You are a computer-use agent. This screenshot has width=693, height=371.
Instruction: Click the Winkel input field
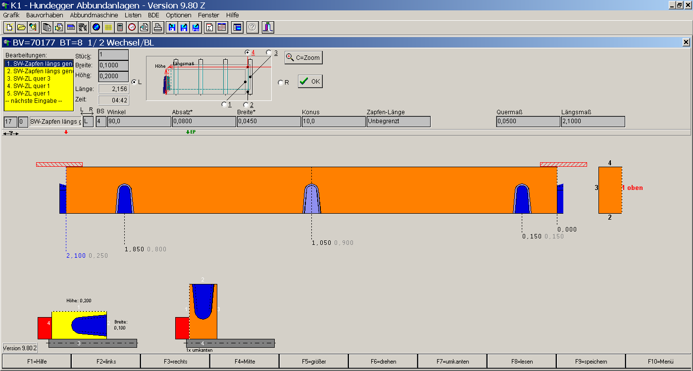(x=139, y=122)
